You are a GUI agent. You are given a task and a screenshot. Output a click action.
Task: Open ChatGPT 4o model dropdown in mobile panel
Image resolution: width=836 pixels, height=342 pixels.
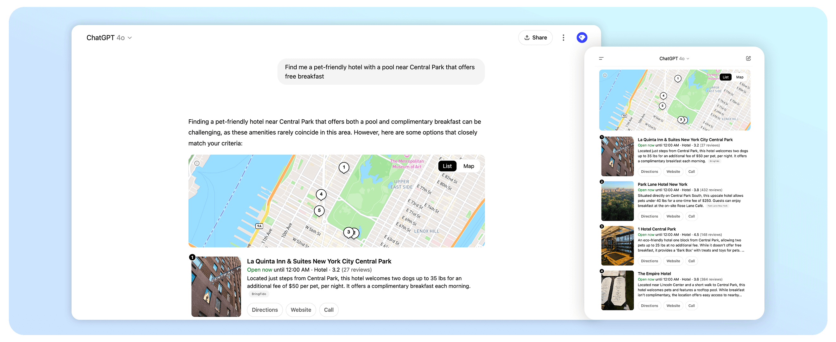[x=674, y=59]
